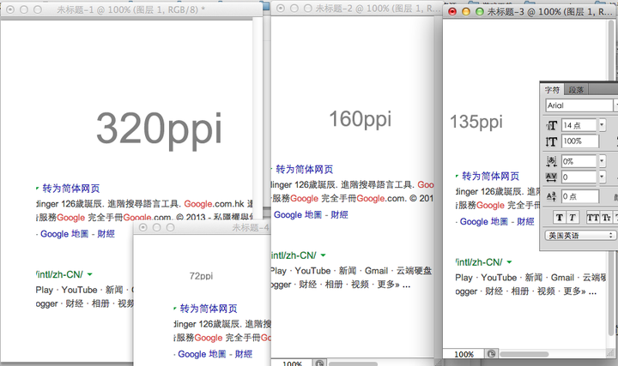618x366 pixels.
Task: Click /intl/zh-CN/ text in 未标题-1
Action: click(59, 274)
